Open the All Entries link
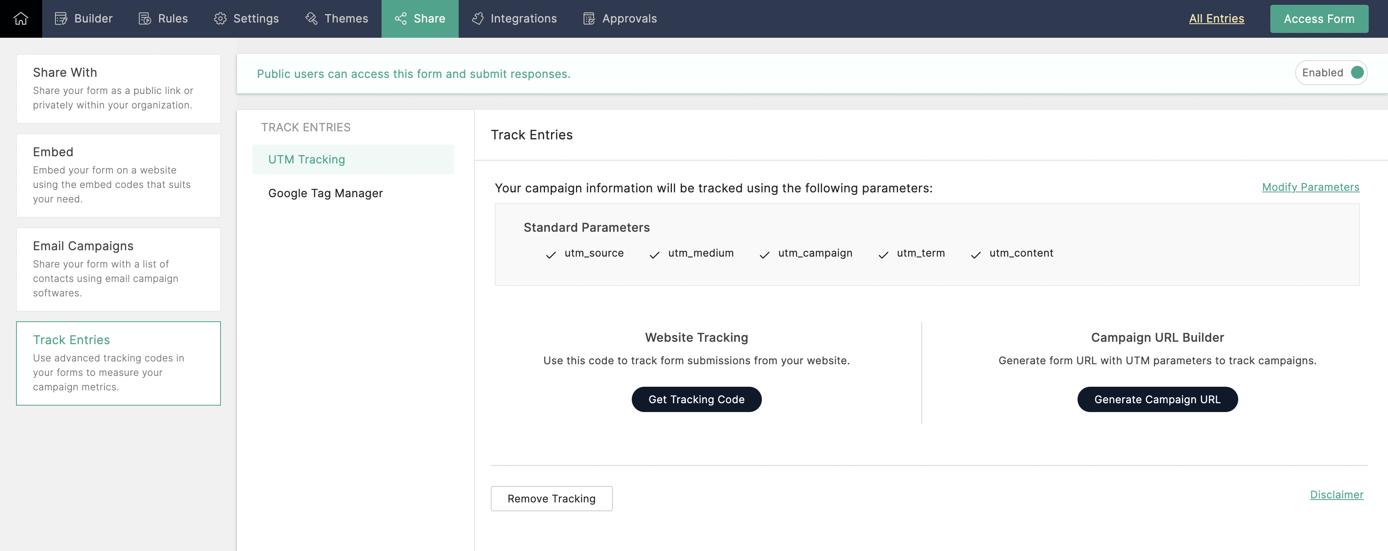Viewport: 1388px width, 551px height. coord(1216,18)
